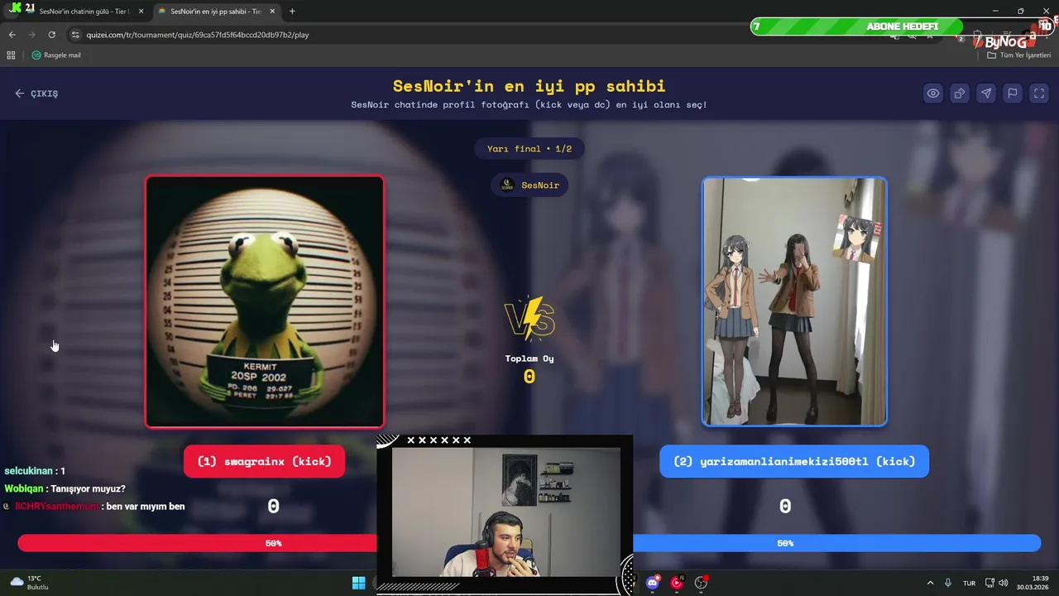Open the network tray icon
1059x596 pixels.
[x=990, y=583]
